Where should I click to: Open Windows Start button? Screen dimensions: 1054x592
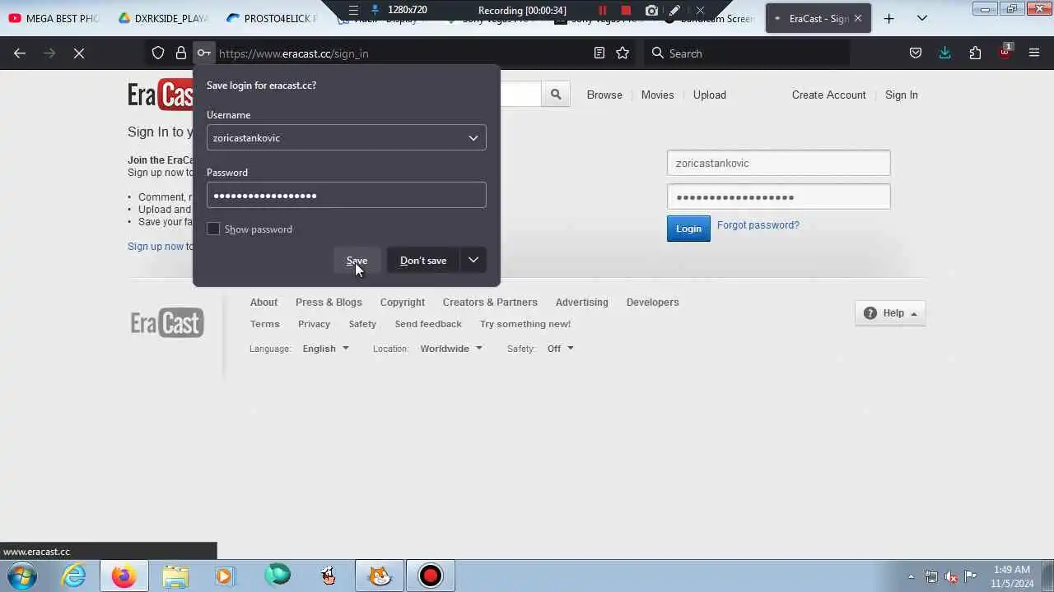[21, 576]
